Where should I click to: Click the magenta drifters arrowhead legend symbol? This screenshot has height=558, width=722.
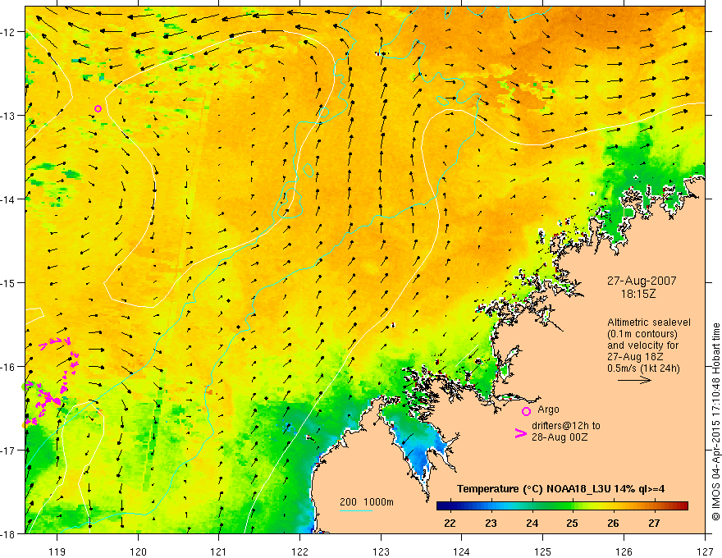click(x=520, y=433)
